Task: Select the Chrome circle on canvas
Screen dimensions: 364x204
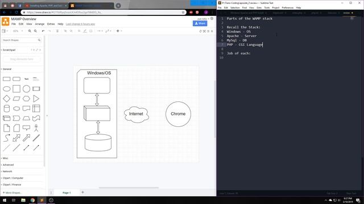Action: 178,114
